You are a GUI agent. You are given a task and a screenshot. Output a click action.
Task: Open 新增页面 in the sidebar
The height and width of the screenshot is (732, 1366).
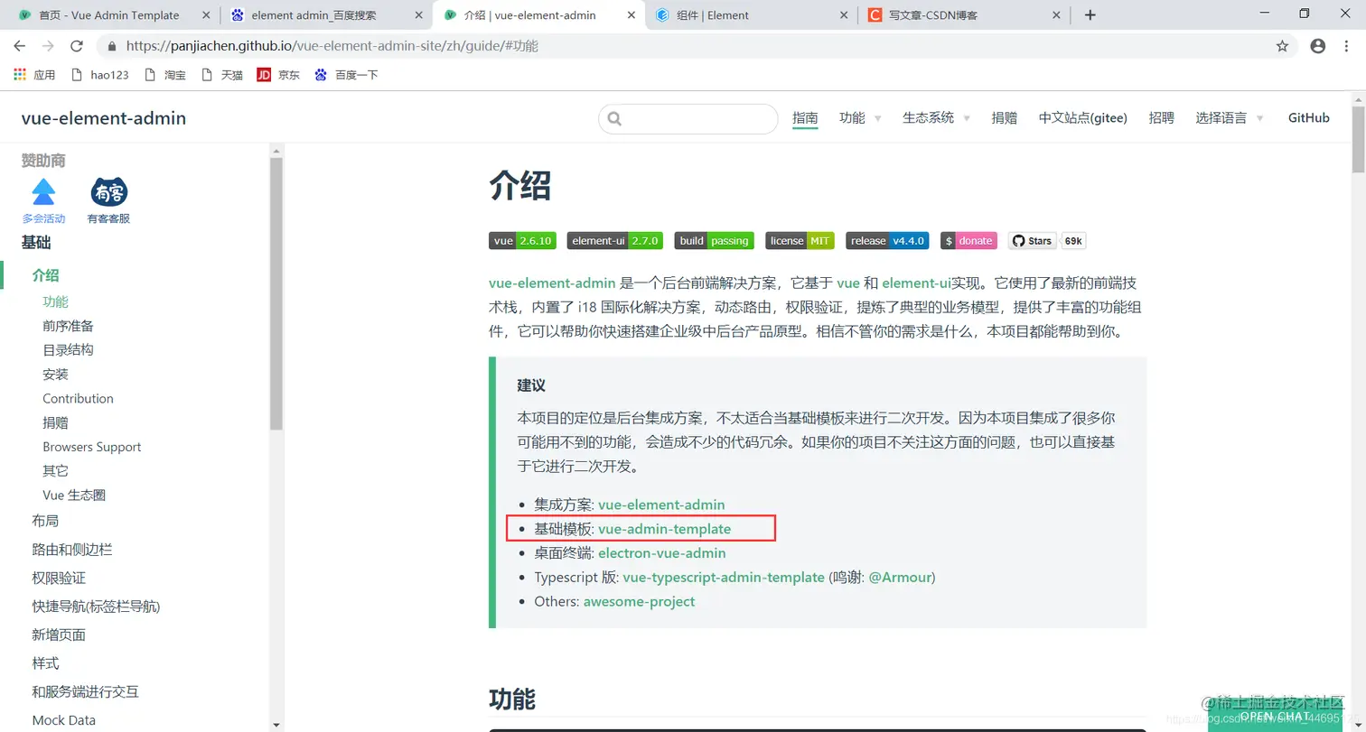(x=59, y=635)
